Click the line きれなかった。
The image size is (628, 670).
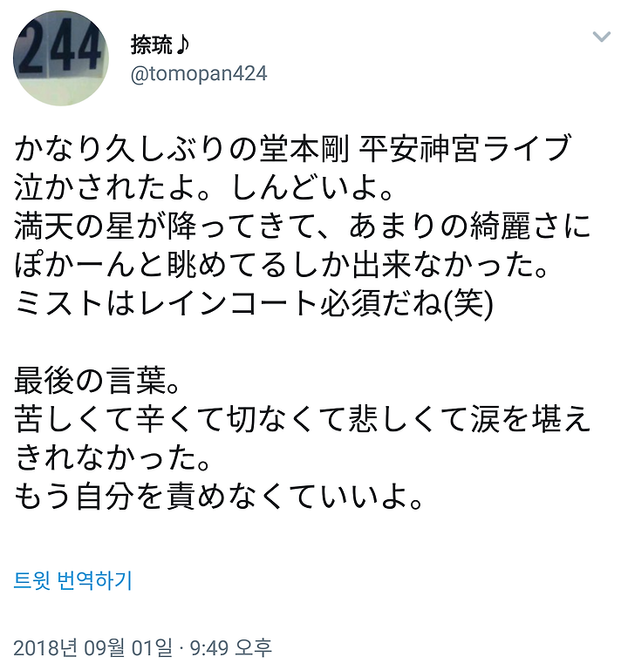[113, 458]
